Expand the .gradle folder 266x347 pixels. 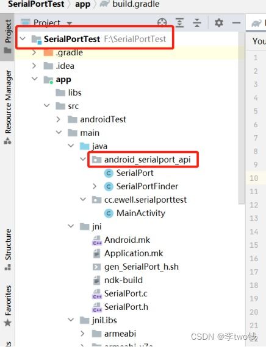[34, 52]
